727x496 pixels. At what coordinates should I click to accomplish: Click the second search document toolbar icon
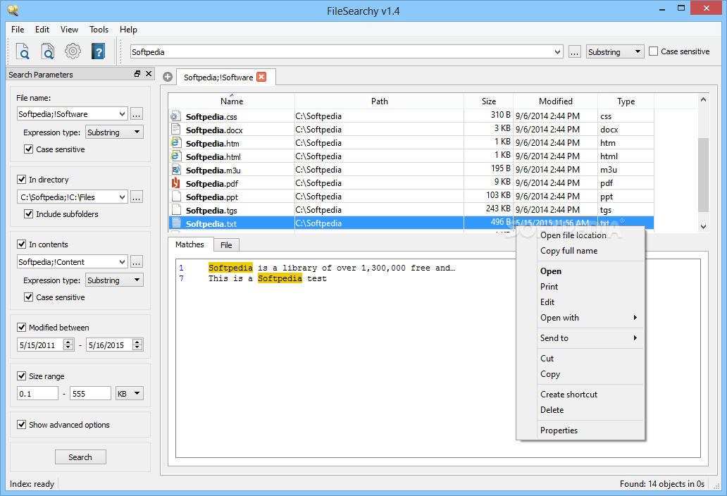(47, 51)
